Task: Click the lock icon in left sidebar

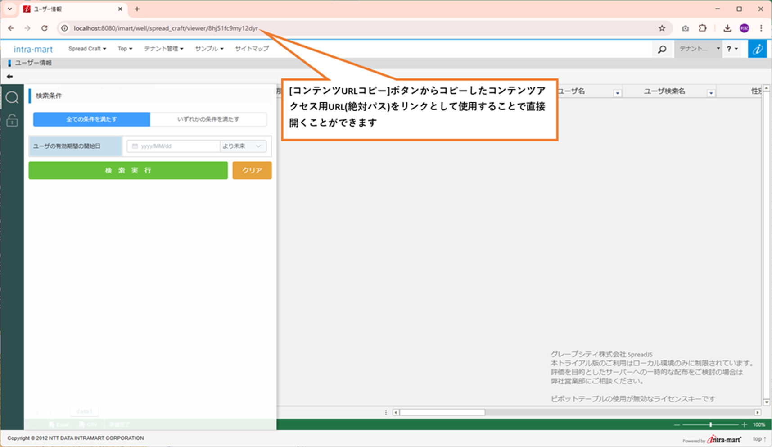Action: tap(12, 120)
